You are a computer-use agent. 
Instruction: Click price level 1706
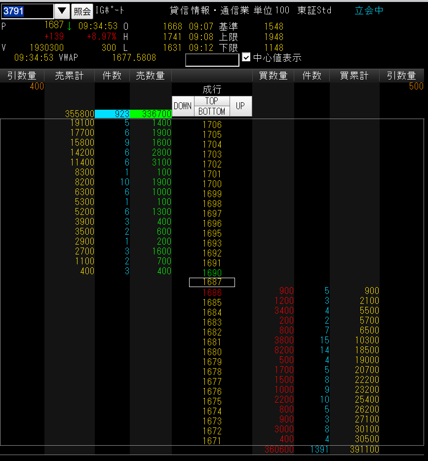click(x=212, y=125)
